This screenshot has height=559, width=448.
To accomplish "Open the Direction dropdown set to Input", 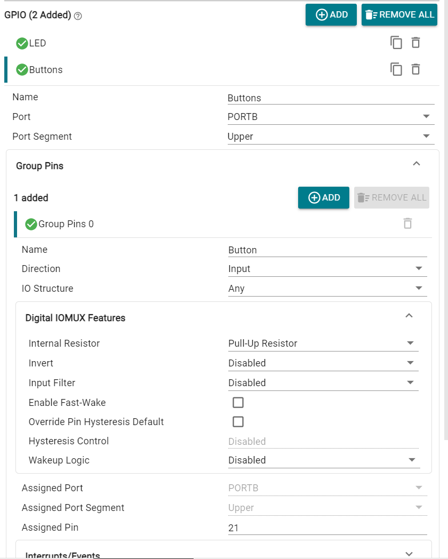I will (x=327, y=269).
